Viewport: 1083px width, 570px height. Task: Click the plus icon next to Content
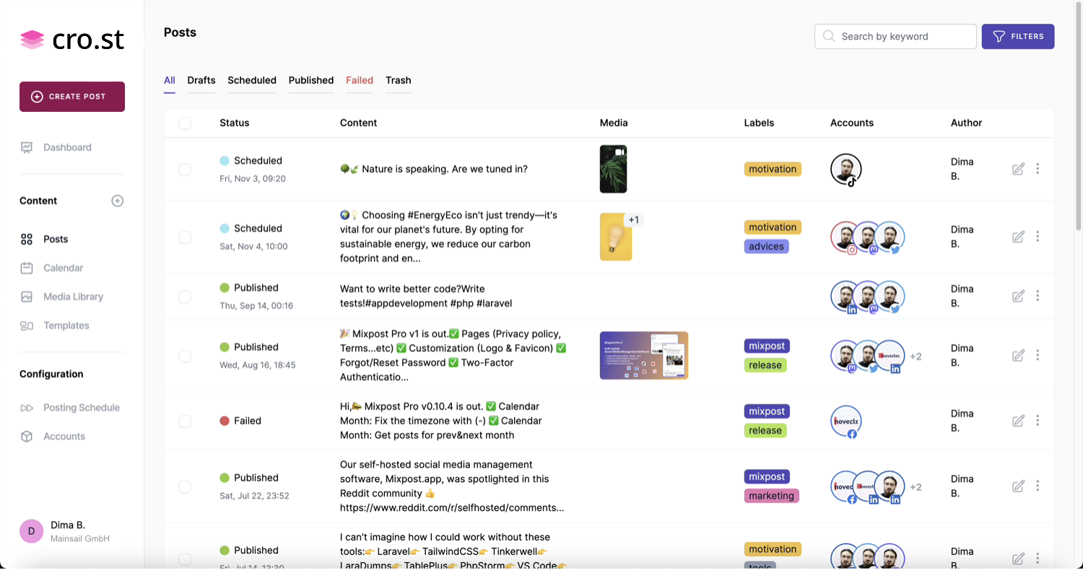tap(118, 201)
